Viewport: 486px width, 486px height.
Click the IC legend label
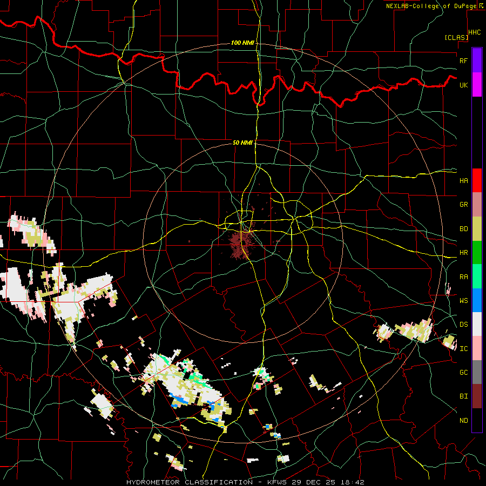463,349
